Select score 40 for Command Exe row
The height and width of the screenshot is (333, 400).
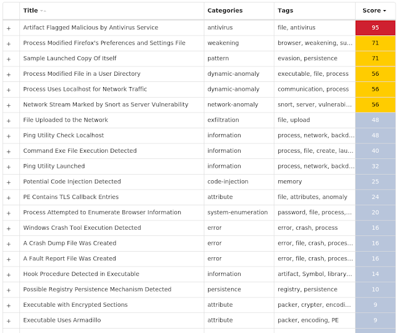click(375, 150)
